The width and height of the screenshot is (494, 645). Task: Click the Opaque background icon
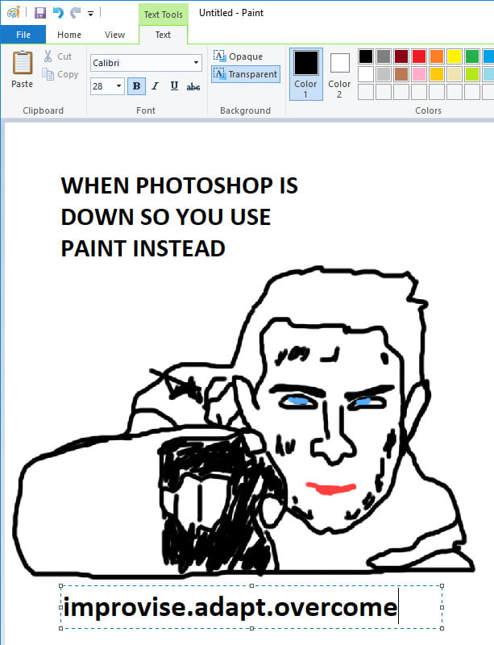(219, 56)
